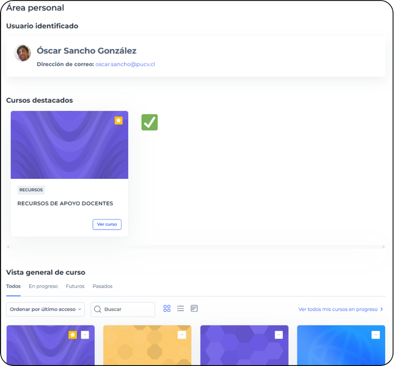The width and height of the screenshot is (394, 366).
Task: Click the green checkmark box
Action: coord(150,122)
